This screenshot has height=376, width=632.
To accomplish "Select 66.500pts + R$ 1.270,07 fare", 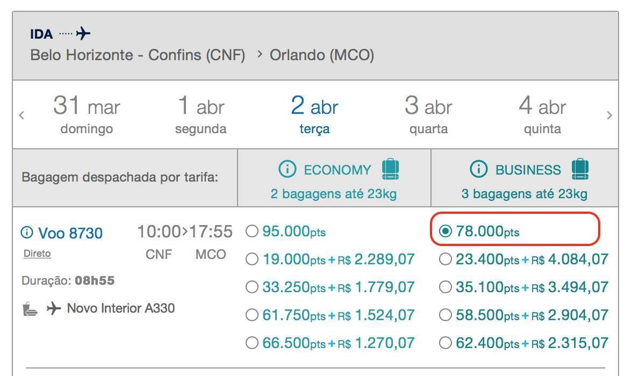I will pos(252,343).
